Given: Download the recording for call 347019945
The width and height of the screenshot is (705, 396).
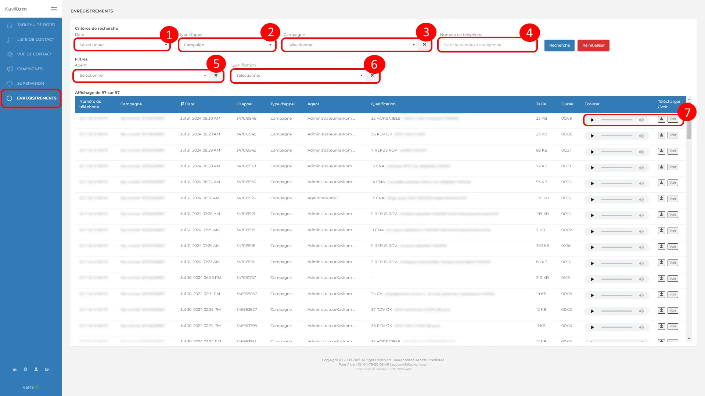Looking at the screenshot, I should click(661, 135).
